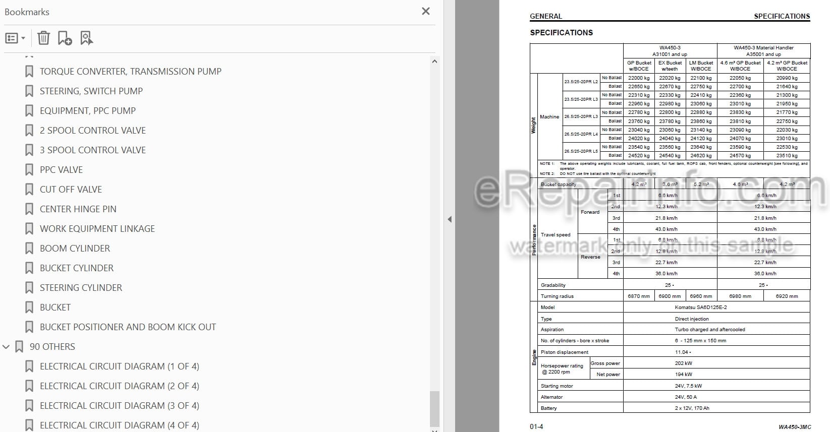This screenshot has height=432, width=830.
Task: Open WORK EQUIPMENT LINKAGE bookmark
Action: [x=97, y=229]
